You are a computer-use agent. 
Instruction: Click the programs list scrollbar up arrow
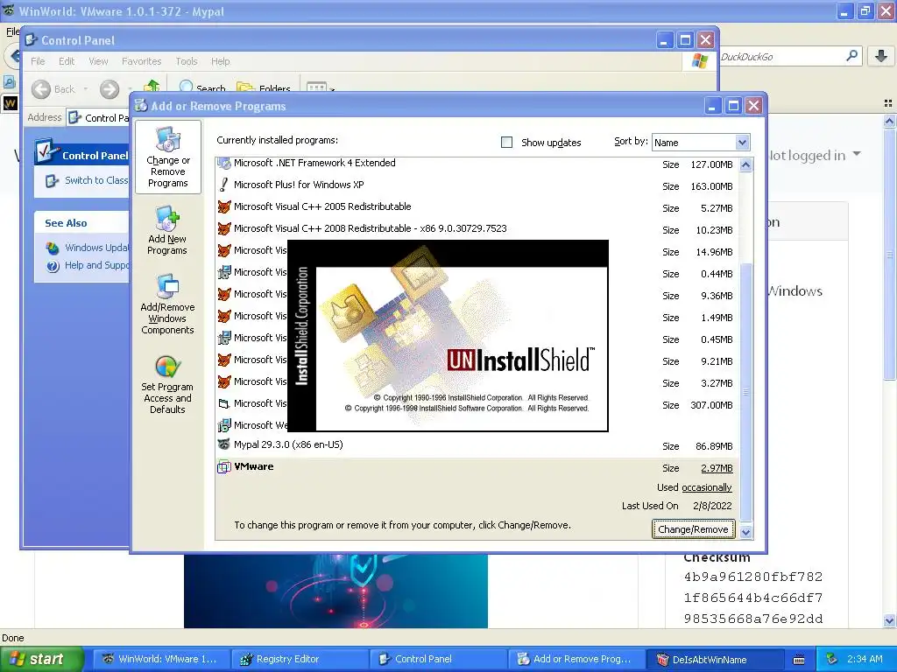(x=745, y=165)
